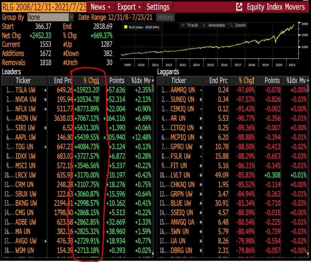The width and height of the screenshot is (311, 262).
Task: Select the AAMRQ UN ticker in Laggards
Action: pyautogui.click(x=183, y=90)
